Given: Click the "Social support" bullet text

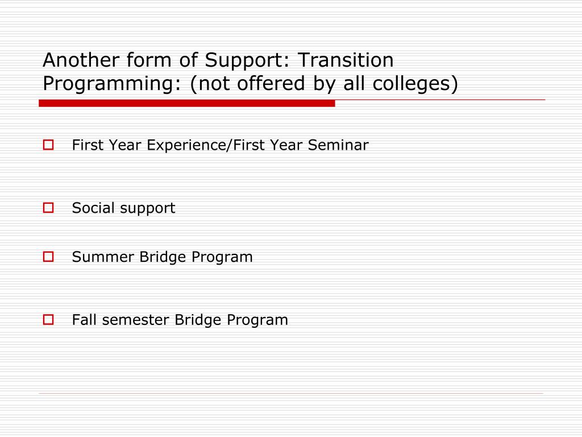Looking at the screenshot, I should click(x=123, y=208).
